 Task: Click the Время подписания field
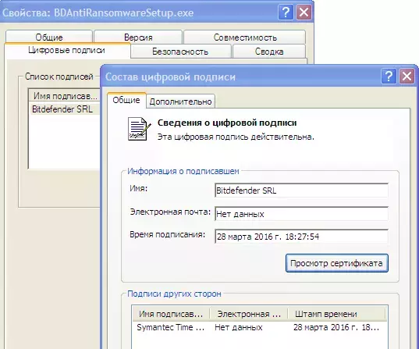(301, 237)
